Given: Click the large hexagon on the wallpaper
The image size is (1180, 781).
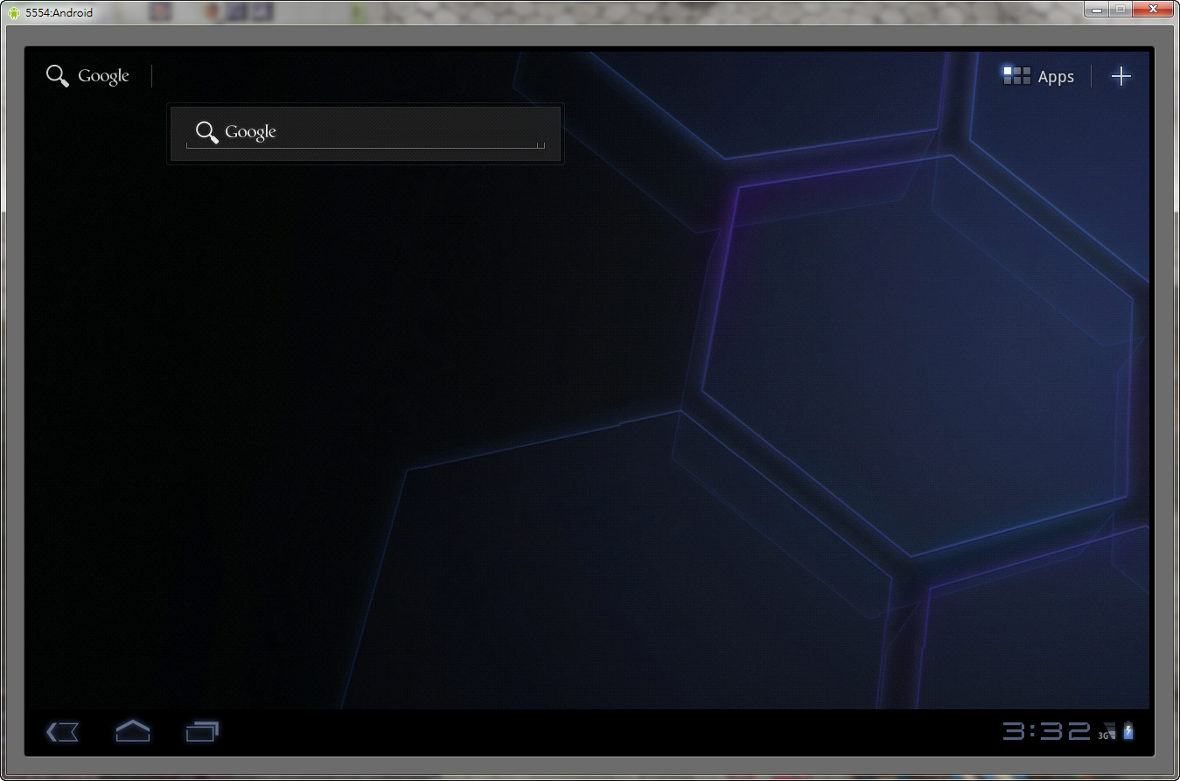Looking at the screenshot, I should [x=914, y=359].
